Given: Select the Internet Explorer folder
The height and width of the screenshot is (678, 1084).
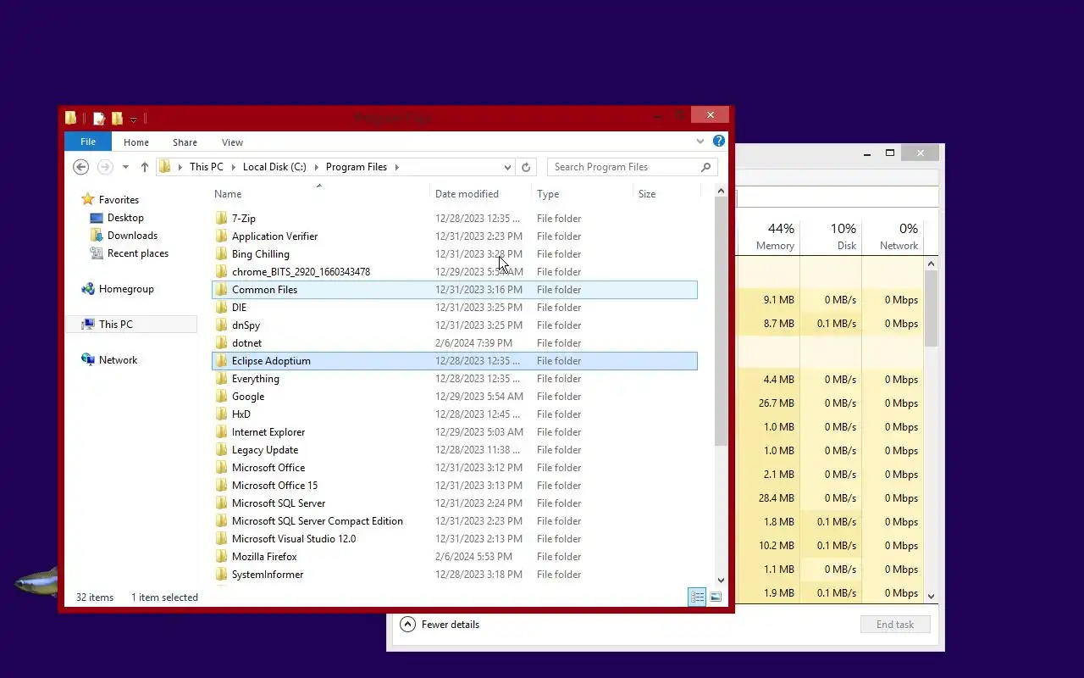Looking at the screenshot, I should pyautogui.click(x=268, y=432).
